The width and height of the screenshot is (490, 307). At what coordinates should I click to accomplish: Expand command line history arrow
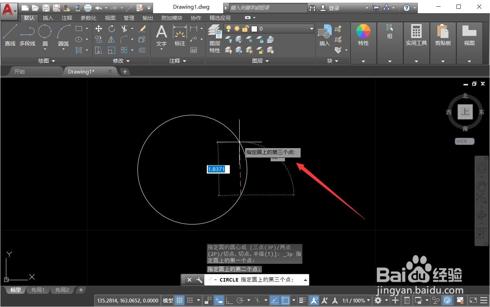[x=306, y=279]
